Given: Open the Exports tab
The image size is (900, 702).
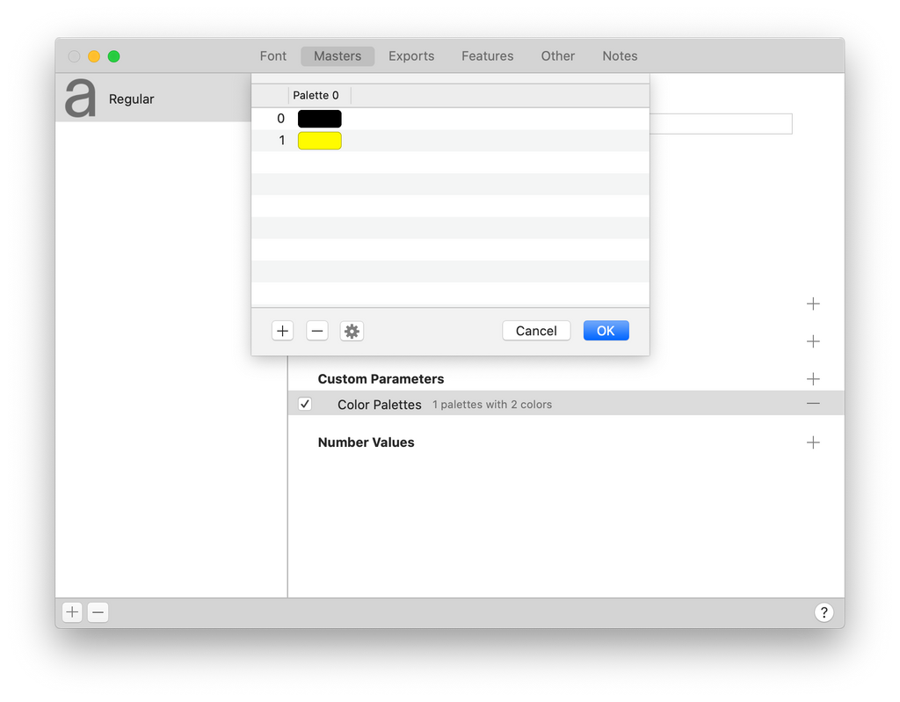Looking at the screenshot, I should [411, 55].
